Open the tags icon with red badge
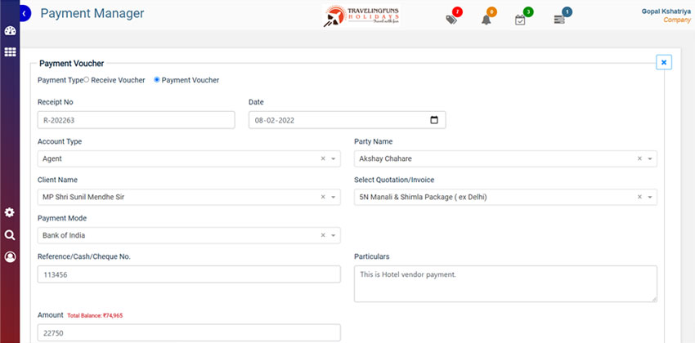The image size is (695, 343). click(x=451, y=19)
